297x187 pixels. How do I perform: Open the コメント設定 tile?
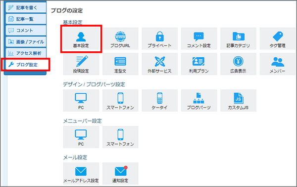(199, 38)
